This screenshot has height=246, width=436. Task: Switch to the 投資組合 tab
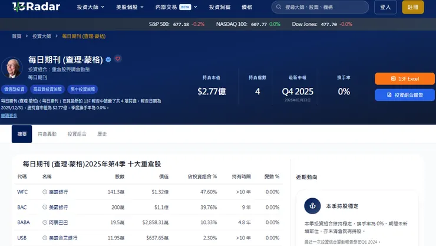click(77, 134)
